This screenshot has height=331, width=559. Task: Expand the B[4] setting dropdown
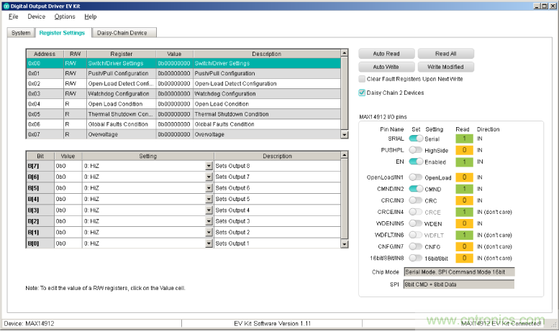(x=209, y=199)
